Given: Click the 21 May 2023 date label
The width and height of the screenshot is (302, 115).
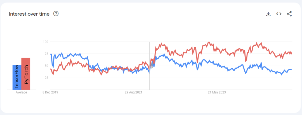Looking at the screenshot, I should click(217, 92).
